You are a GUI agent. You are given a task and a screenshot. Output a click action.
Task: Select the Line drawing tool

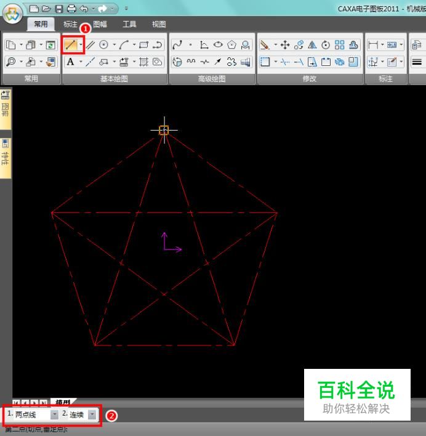tap(70, 45)
